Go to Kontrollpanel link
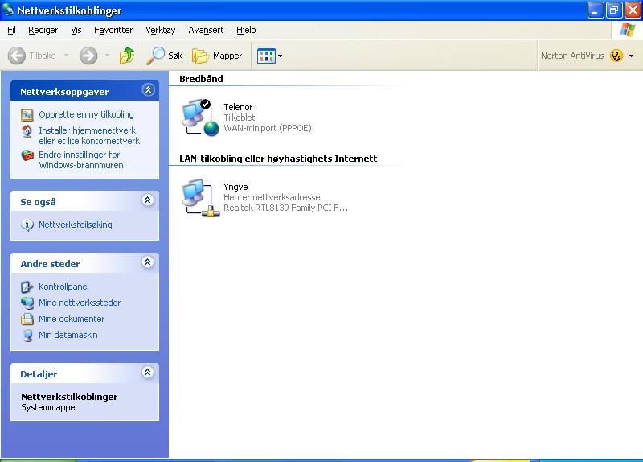Image resolution: width=643 pixels, height=462 pixels. [x=63, y=287]
